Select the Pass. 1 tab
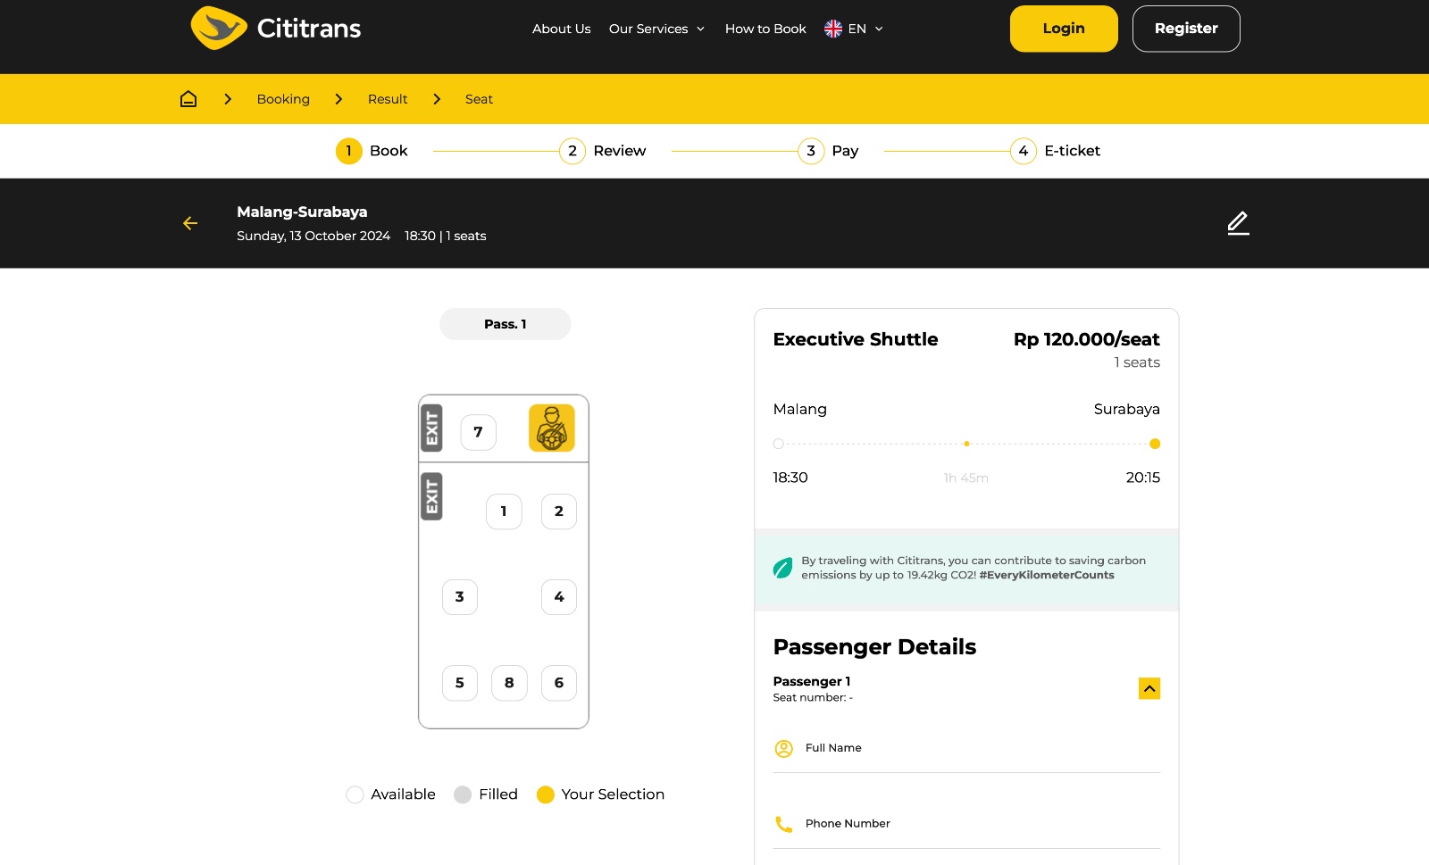Screen dimensions: 1429x865 tap(505, 324)
